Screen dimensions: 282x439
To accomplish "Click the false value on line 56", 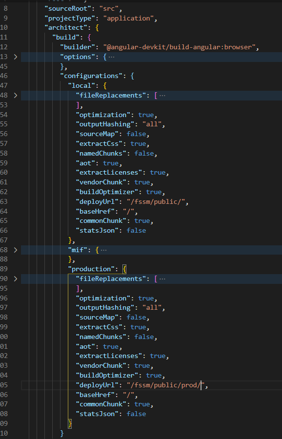I will coord(137,134).
